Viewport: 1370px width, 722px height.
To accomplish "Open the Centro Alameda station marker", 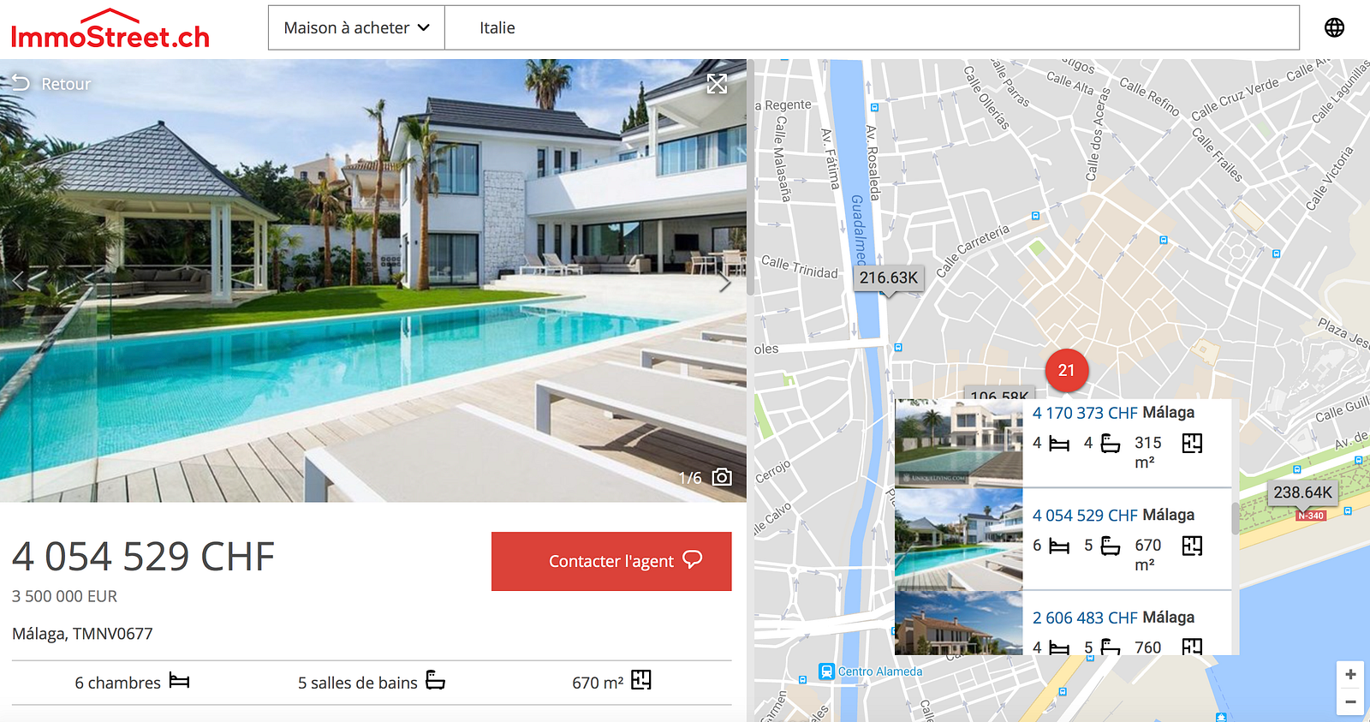I will click(x=826, y=671).
